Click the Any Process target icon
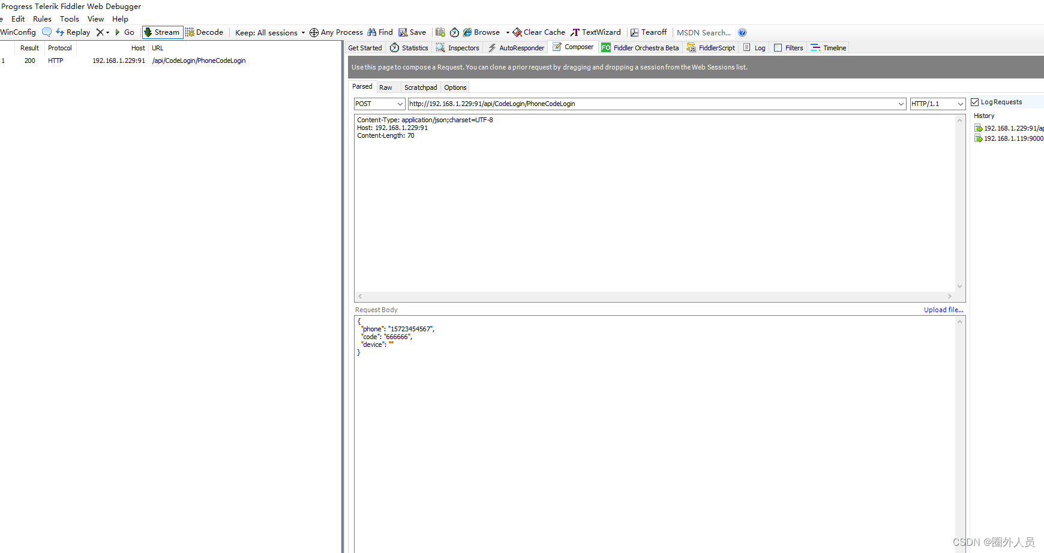 pos(314,32)
